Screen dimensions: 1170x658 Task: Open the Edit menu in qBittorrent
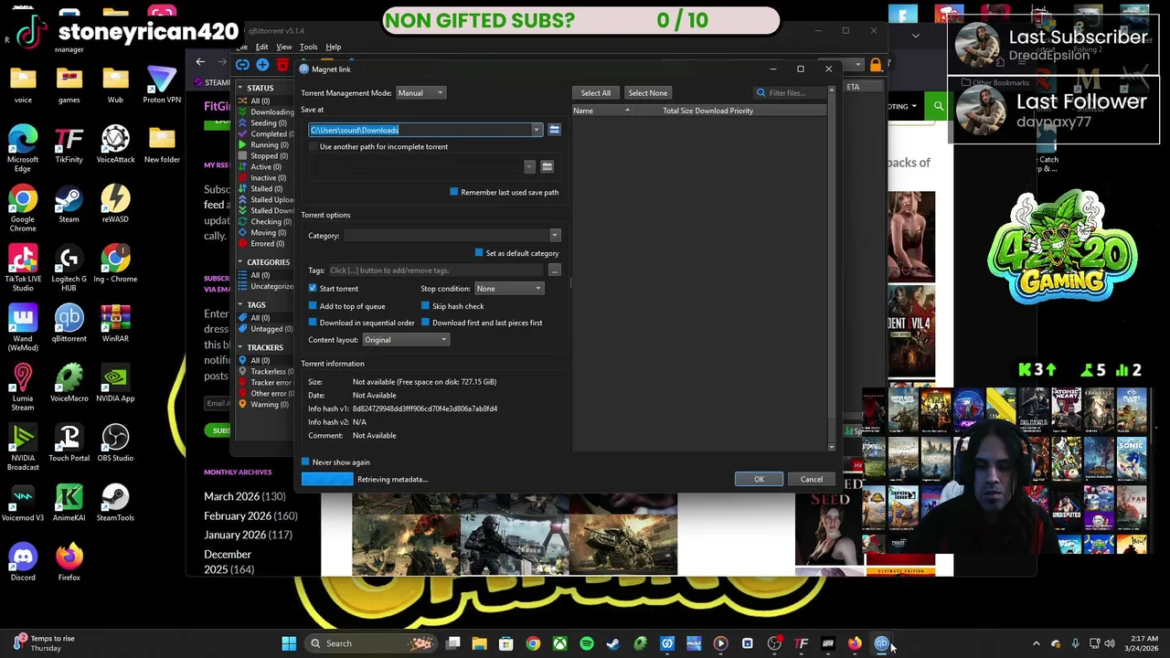pos(261,47)
